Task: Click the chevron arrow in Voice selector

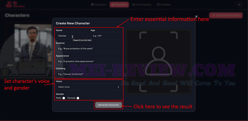Action: [118, 87]
